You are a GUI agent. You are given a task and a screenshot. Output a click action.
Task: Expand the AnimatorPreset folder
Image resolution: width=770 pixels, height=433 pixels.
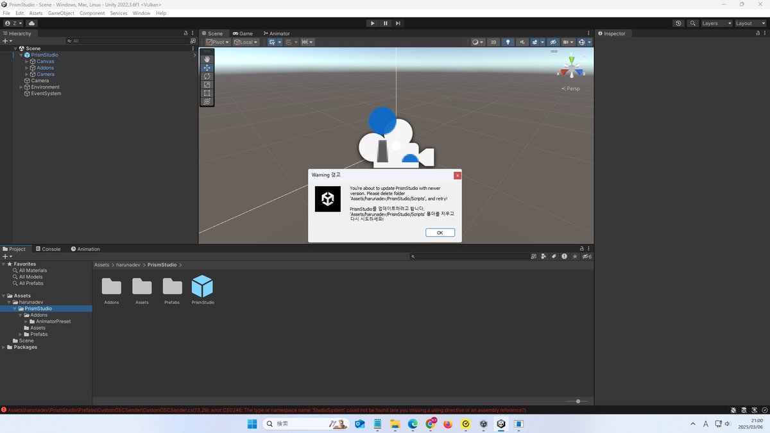[26, 321]
